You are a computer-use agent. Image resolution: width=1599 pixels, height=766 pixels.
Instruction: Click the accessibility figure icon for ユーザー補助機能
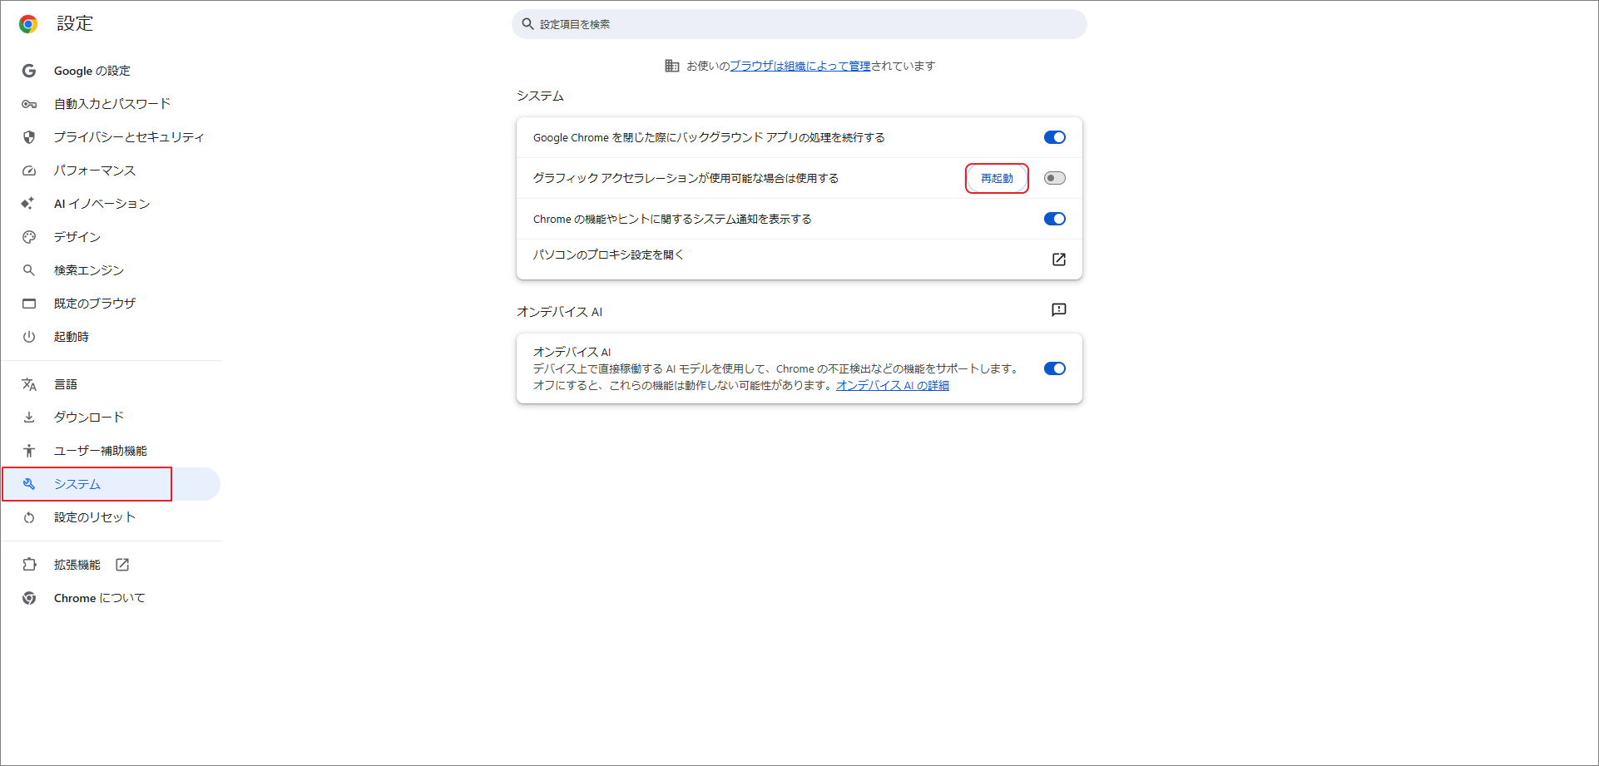(x=29, y=451)
